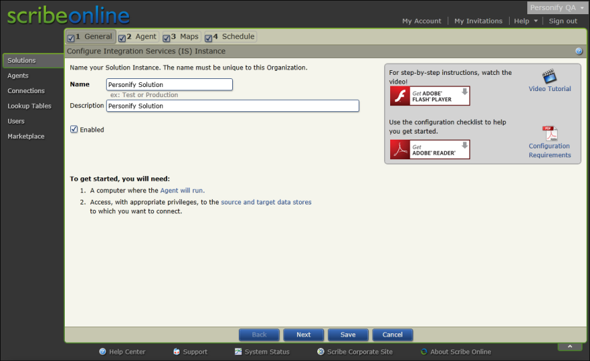Viewport: 590px width, 361px height.
Task: Click the Cancel button
Action: [392, 335]
